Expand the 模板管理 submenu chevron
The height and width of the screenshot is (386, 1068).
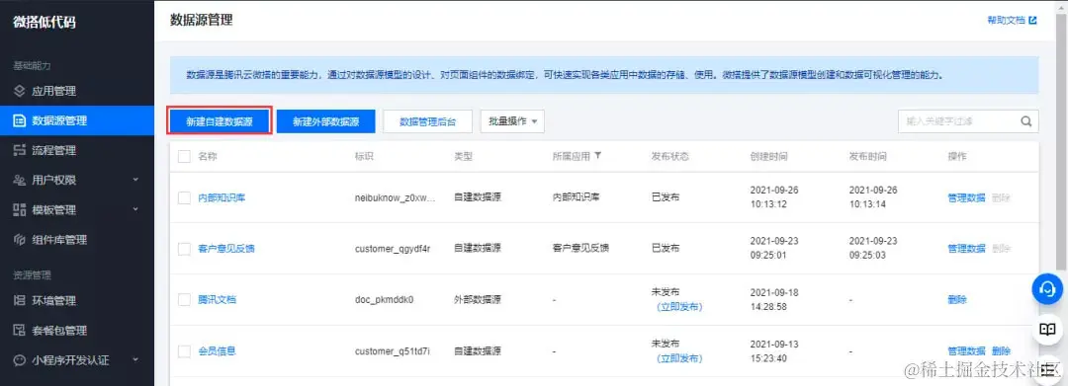tap(134, 210)
